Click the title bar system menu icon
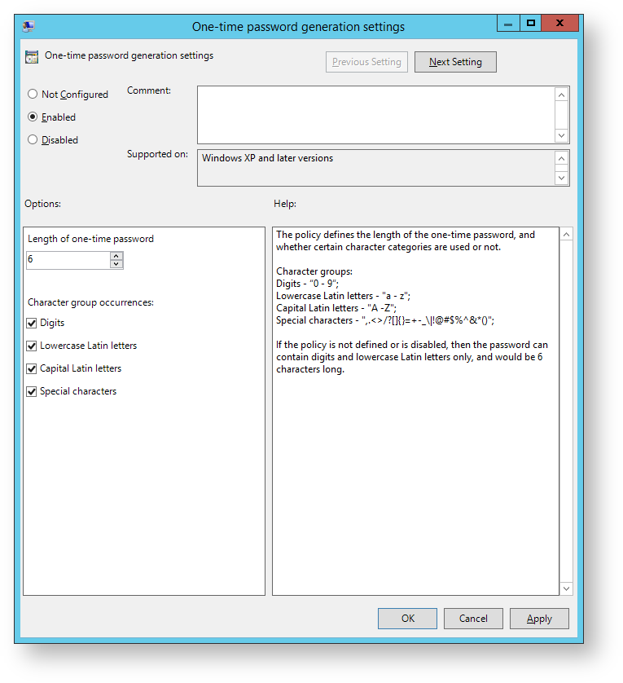The image size is (623, 683). (x=29, y=26)
